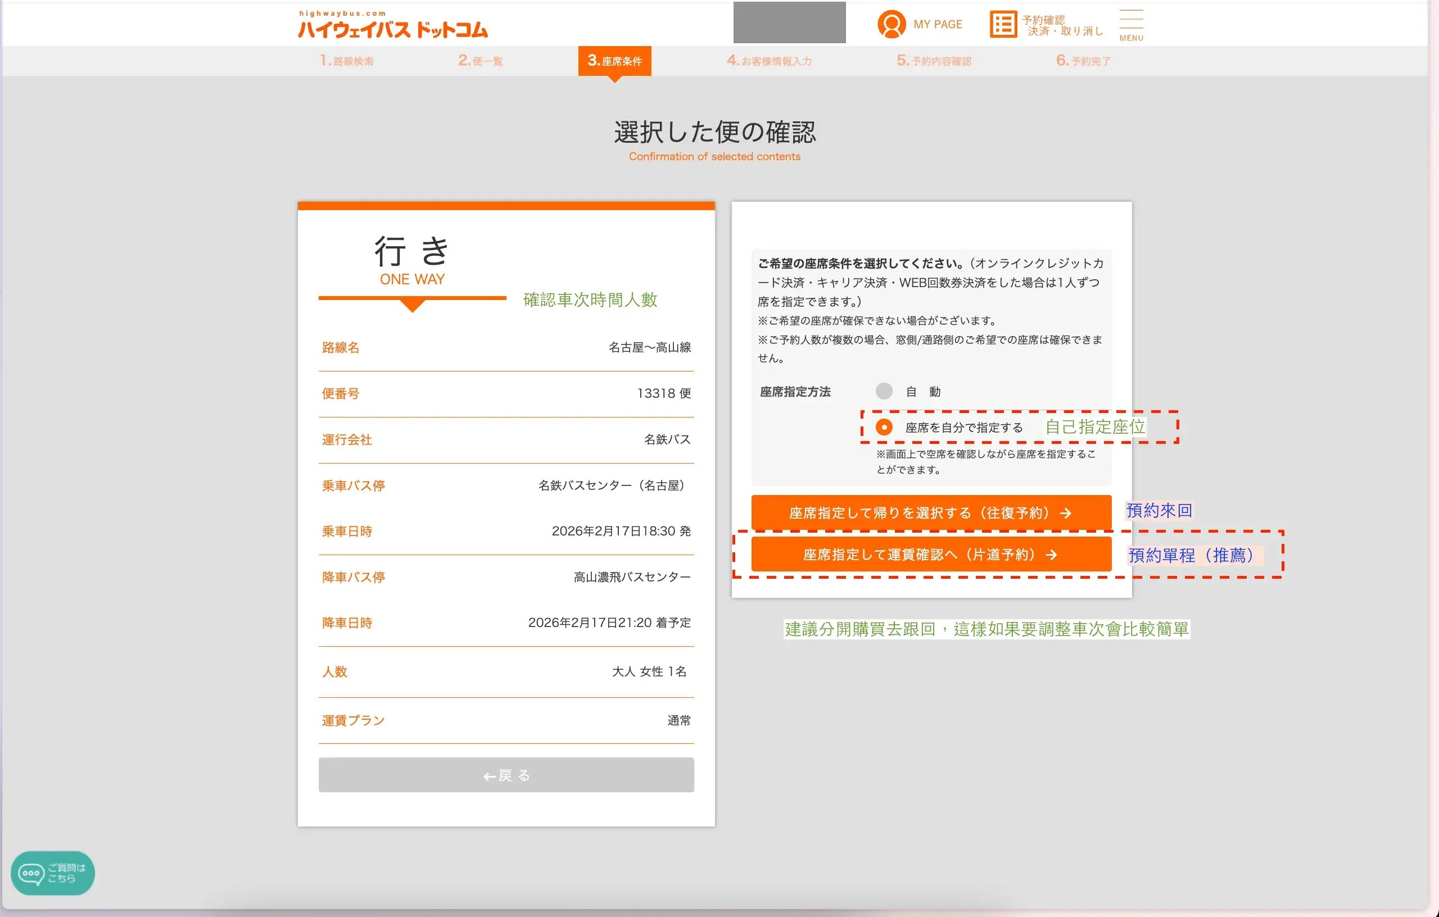The image size is (1439, 917).
Task: Click the MY PAGE text link
Action: tap(938, 25)
